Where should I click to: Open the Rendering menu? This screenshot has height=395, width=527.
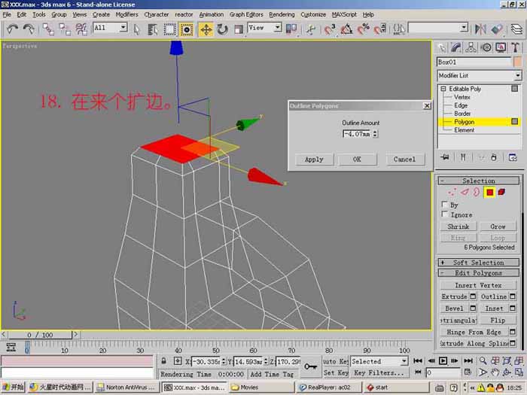click(282, 14)
